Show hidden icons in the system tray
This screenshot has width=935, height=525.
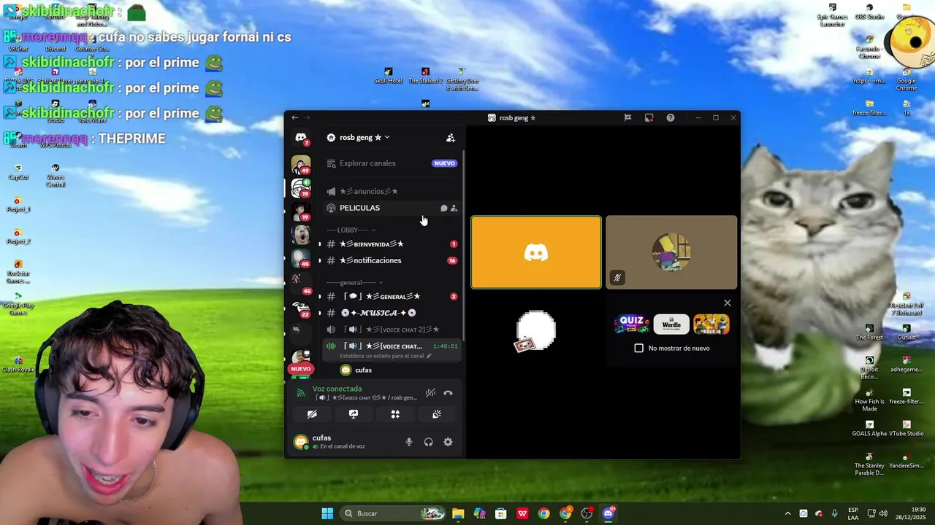tap(787, 513)
